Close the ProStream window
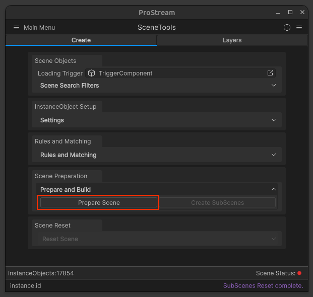 pos(302,12)
